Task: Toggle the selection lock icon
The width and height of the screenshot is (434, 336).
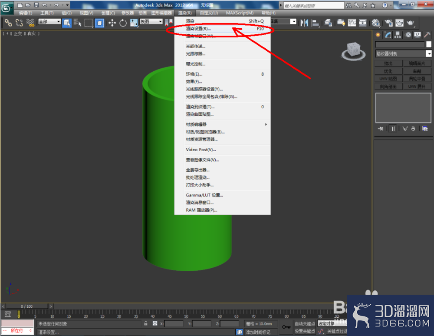Action: point(146,323)
